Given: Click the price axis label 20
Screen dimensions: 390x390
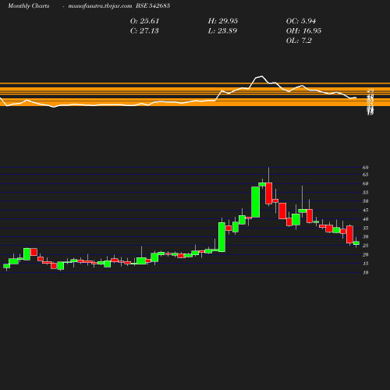Looking at the screenshot, I should [x=366, y=254].
